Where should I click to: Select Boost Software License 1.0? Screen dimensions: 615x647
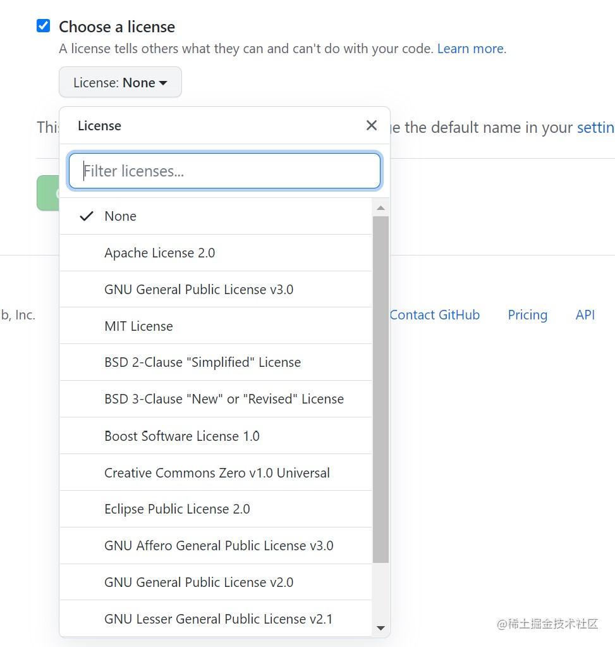point(182,436)
